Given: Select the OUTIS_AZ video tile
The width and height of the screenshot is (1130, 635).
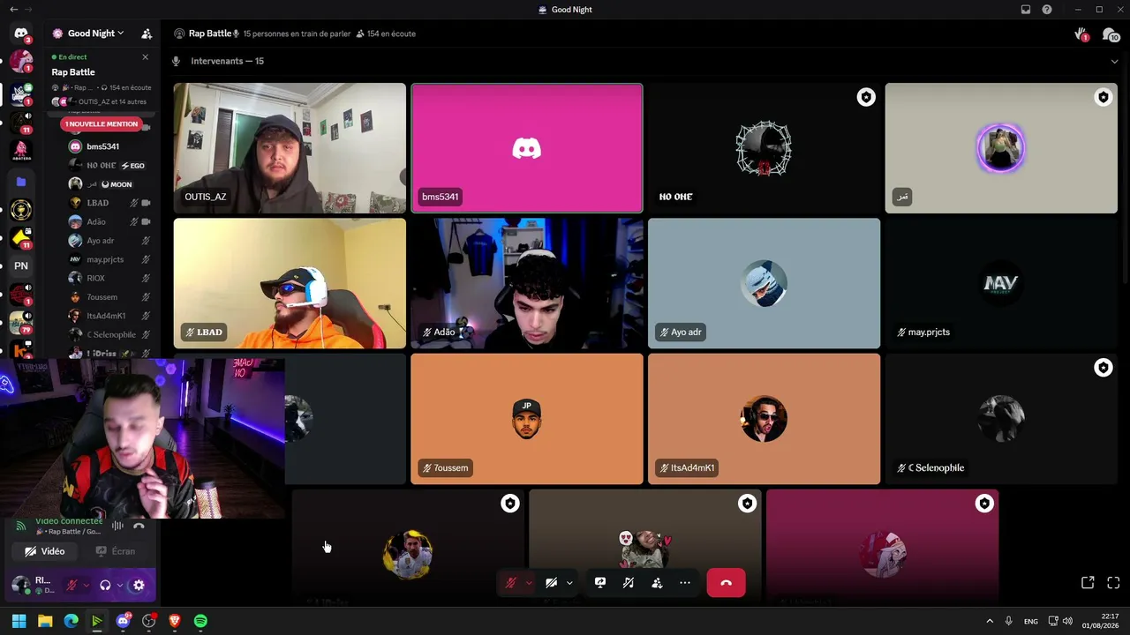Looking at the screenshot, I should [290, 148].
